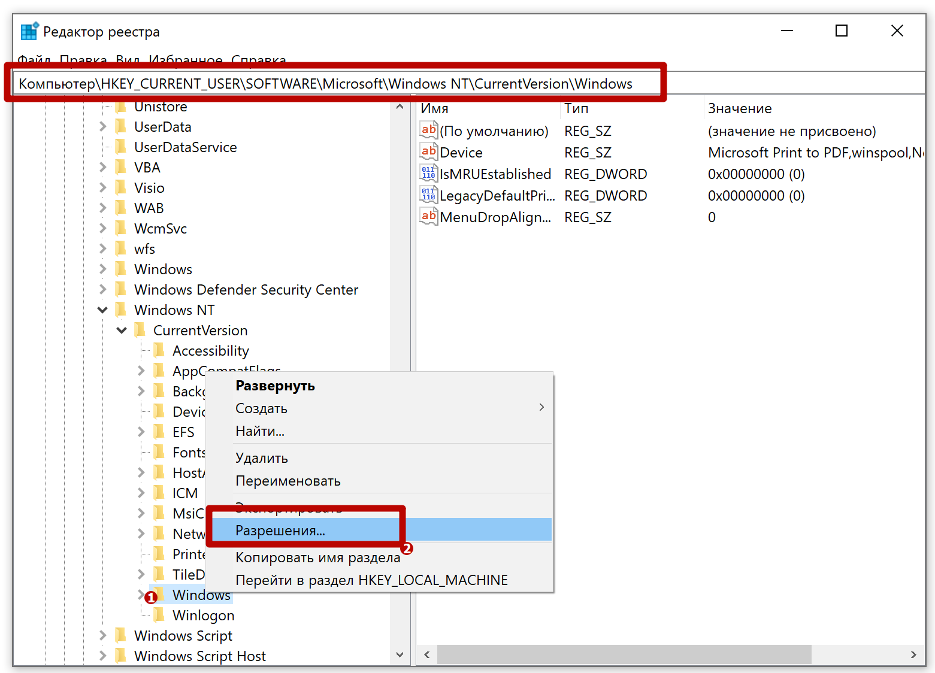Viewport: 935px width, 673px height.
Task: Click the Winlogon folder icon
Action: tap(159, 616)
